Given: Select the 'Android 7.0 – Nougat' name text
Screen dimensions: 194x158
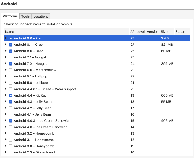Looking at the screenshot, I should 30,64.
